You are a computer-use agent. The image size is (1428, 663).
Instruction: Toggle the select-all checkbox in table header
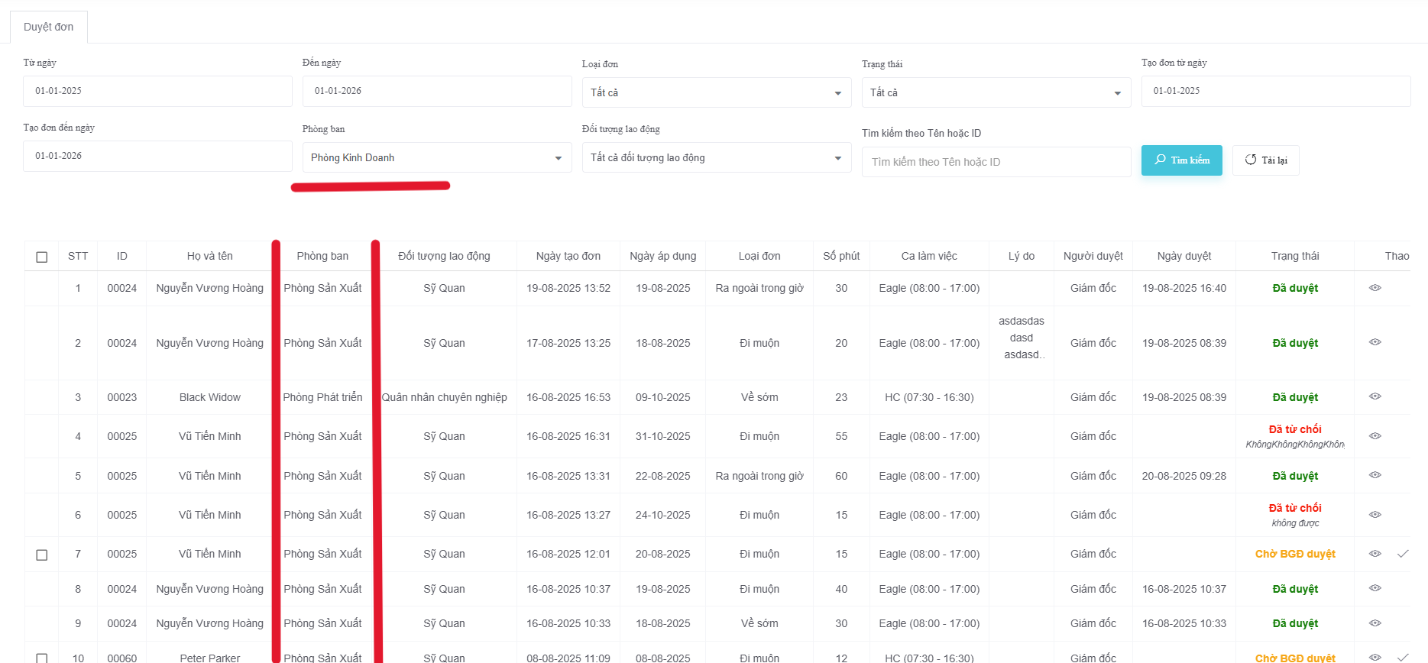point(42,257)
